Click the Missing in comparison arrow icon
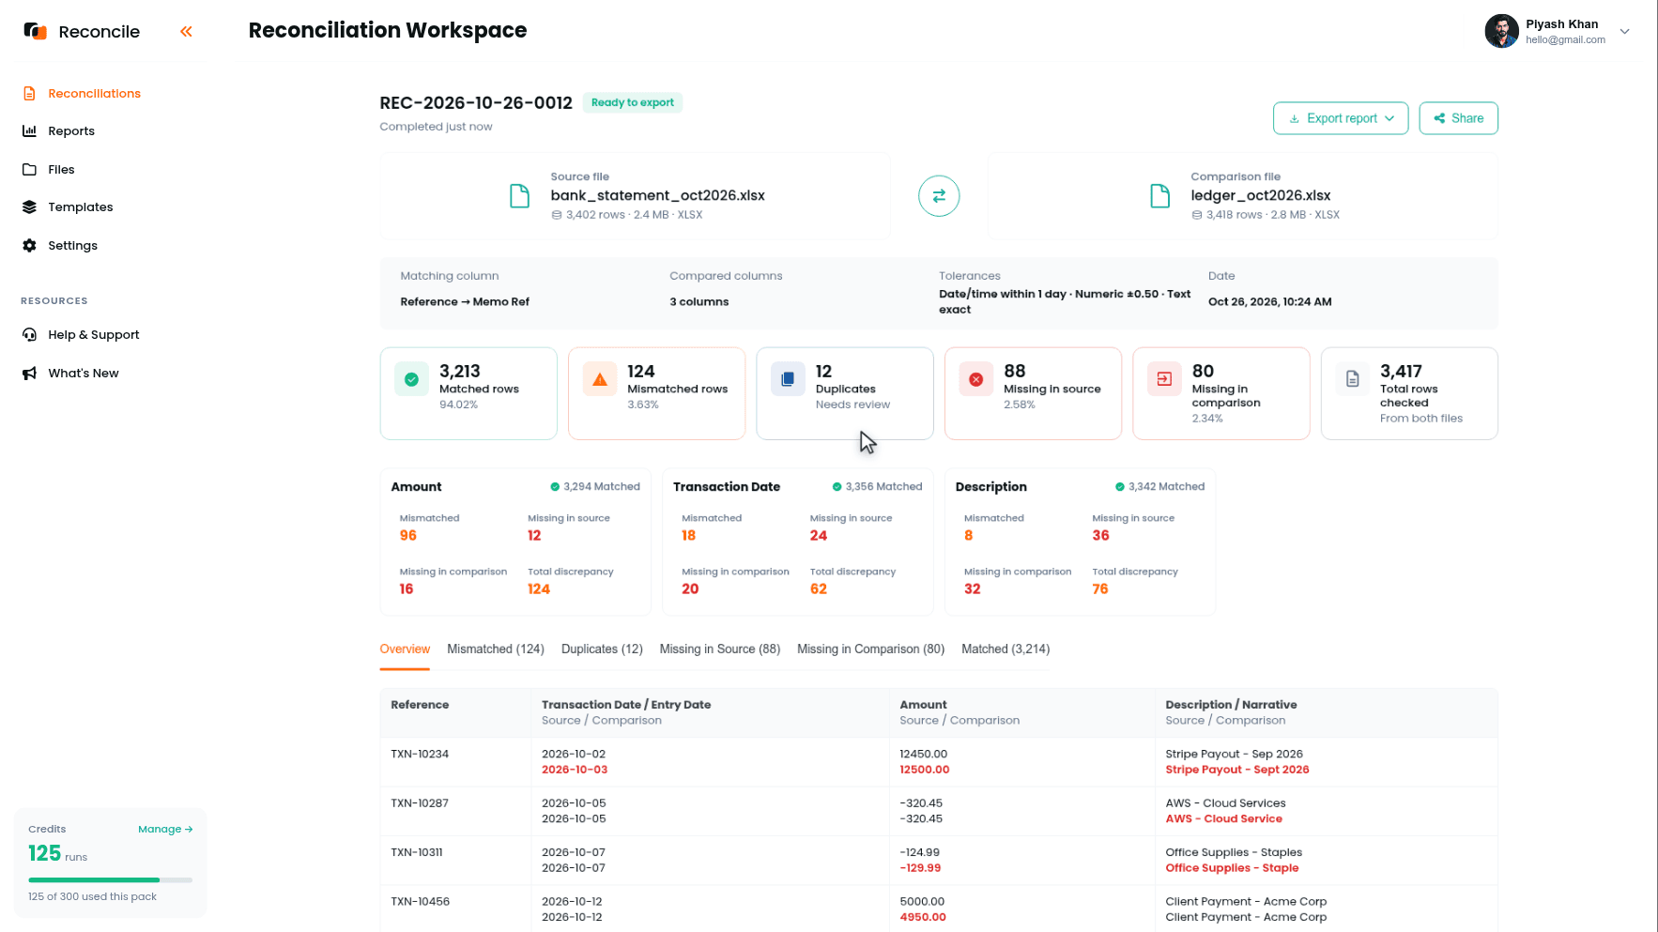The image size is (1658, 932). click(x=1164, y=379)
